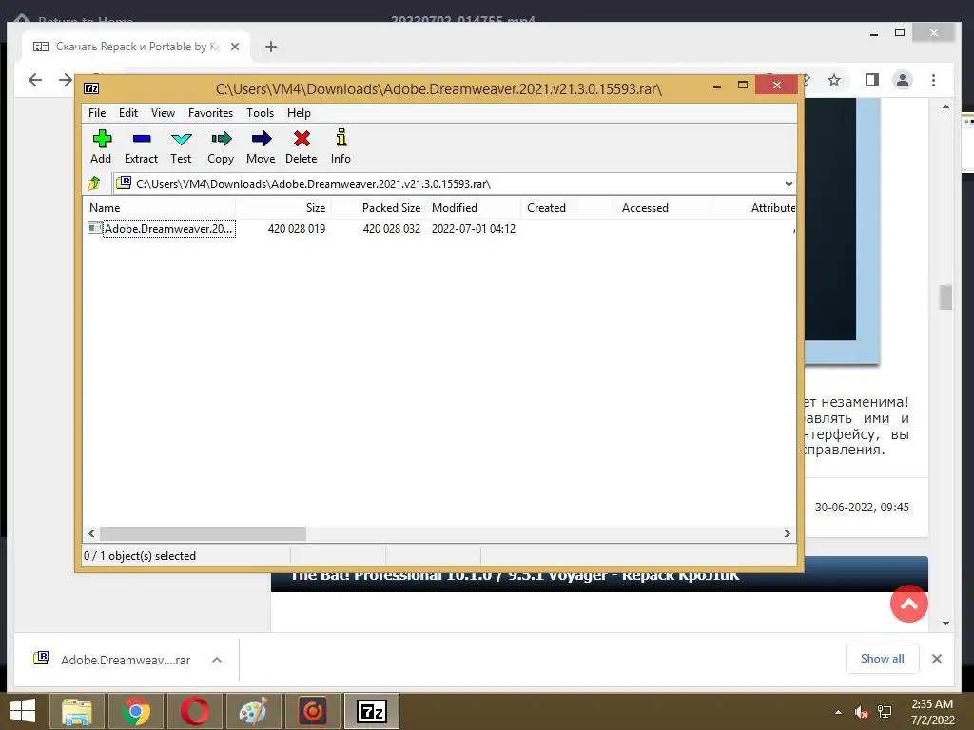
Task: Click the Chrome page vertical scrollbar thumb
Action: [945, 297]
